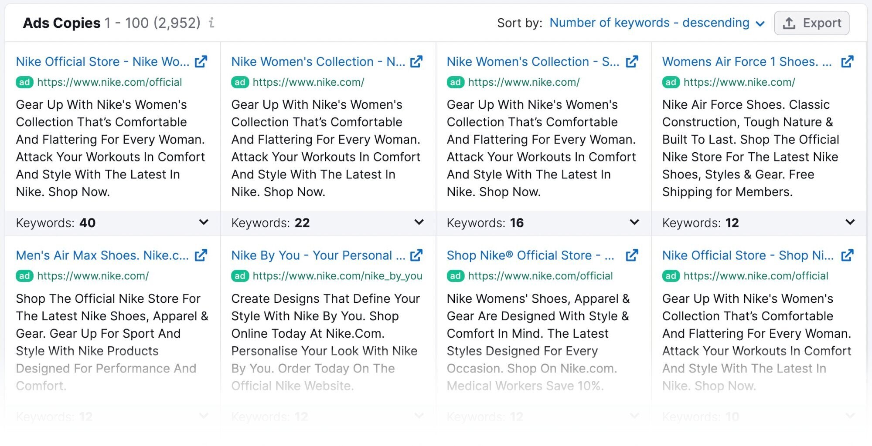Open external link for Nike By You ad

click(x=416, y=255)
